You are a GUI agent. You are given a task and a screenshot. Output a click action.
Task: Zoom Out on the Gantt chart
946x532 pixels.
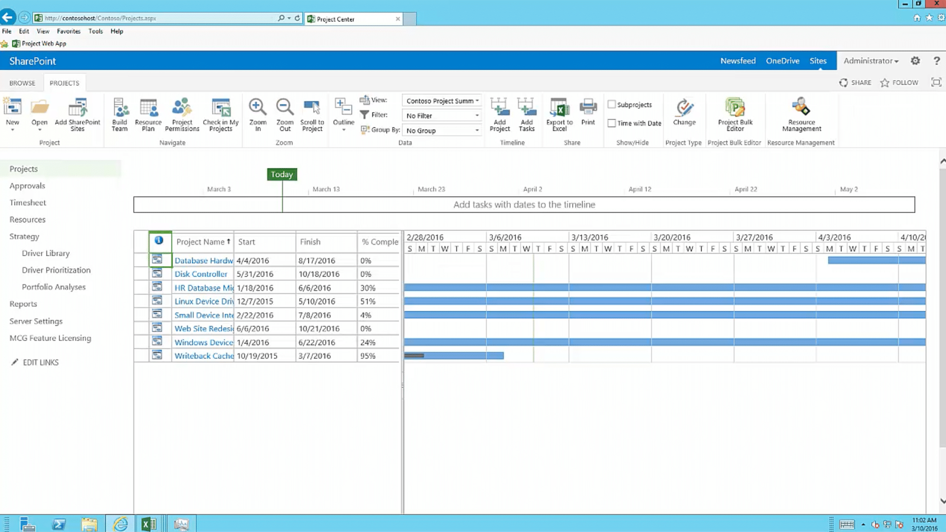285,115
